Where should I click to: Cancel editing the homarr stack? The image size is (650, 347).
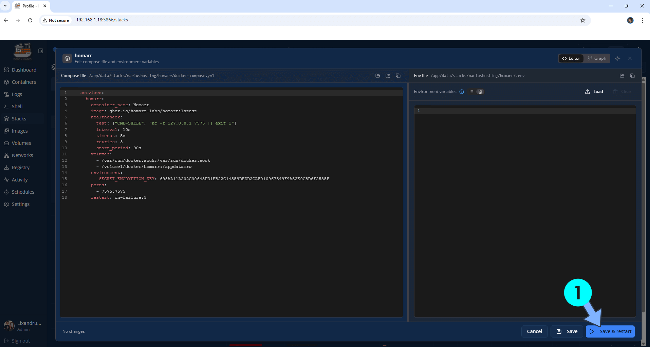[534, 331]
